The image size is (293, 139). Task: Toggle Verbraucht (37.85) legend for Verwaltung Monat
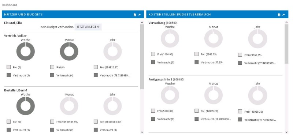[x=208, y=62]
